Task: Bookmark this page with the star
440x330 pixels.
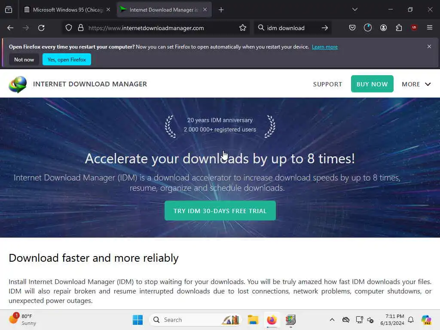Action: 243,28
